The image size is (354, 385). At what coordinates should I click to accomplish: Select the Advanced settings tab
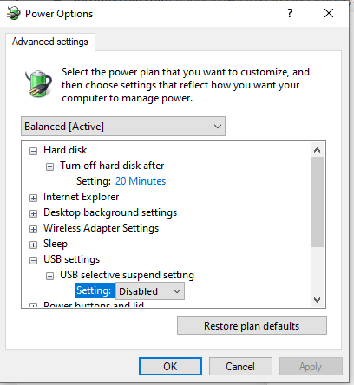click(x=50, y=42)
